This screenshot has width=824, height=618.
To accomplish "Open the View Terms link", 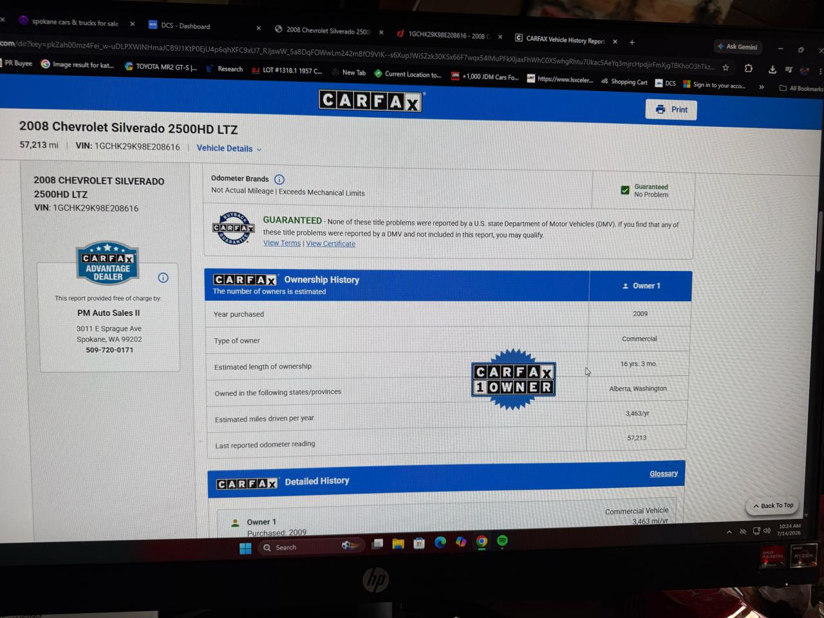I will point(282,243).
